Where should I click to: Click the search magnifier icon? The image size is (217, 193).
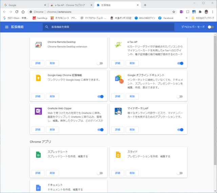47,27
